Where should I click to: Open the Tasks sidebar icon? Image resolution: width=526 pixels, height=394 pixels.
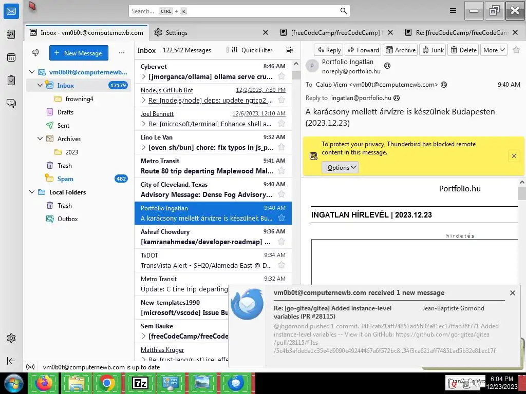click(x=11, y=81)
